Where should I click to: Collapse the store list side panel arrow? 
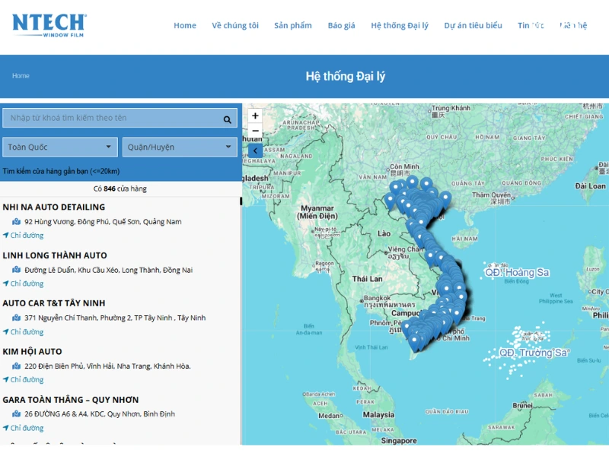click(255, 151)
